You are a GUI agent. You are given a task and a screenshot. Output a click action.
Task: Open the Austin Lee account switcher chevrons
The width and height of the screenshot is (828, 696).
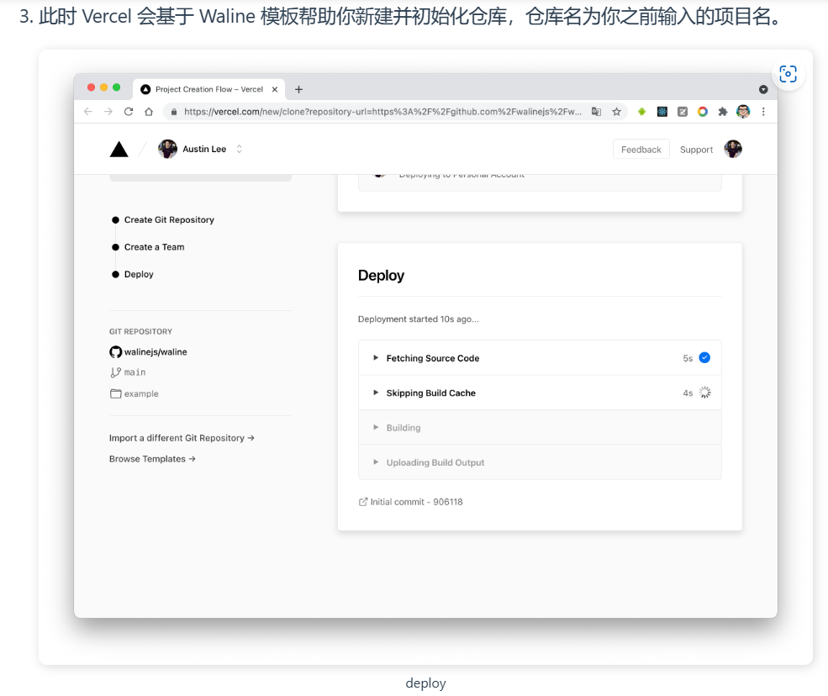[240, 149]
